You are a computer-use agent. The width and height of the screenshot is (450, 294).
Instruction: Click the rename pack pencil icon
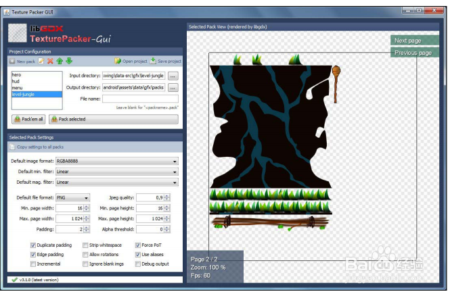[41, 61]
